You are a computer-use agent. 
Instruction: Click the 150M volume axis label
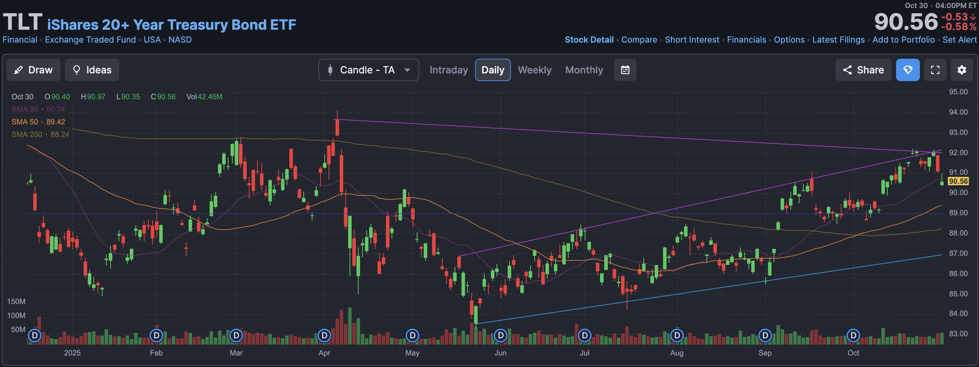click(x=16, y=301)
